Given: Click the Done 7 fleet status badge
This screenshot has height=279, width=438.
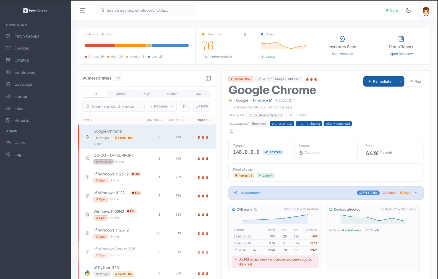Looking at the screenshot, I should pyautogui.click(x=265, y=176).
